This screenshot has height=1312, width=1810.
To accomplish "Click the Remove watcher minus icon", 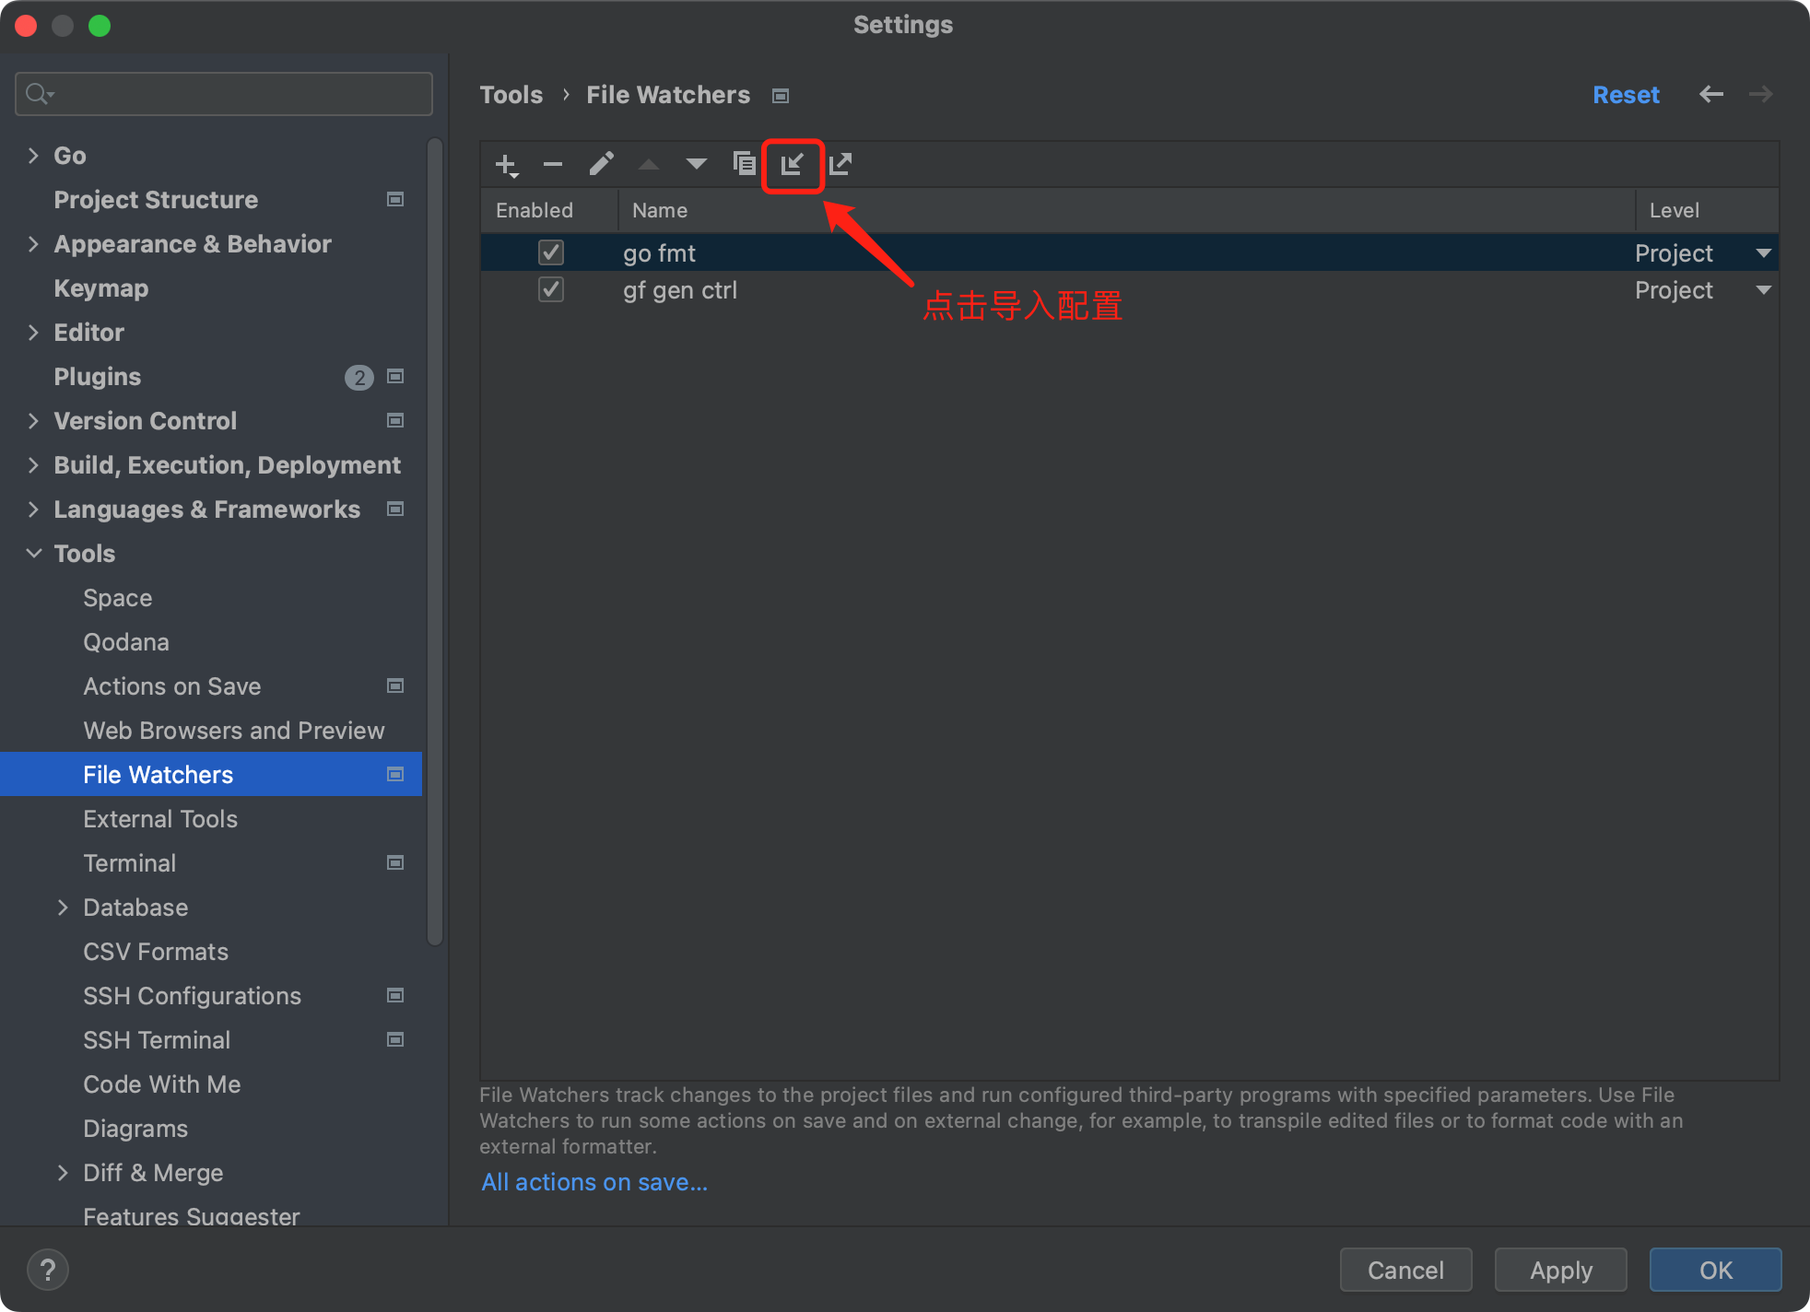I will point(553,165).
